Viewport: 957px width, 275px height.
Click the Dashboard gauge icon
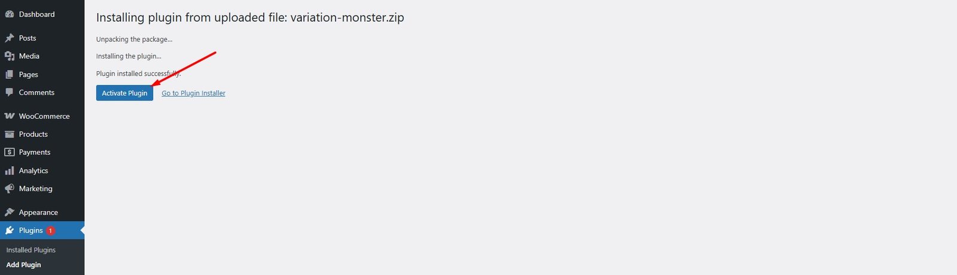(10, 14)
